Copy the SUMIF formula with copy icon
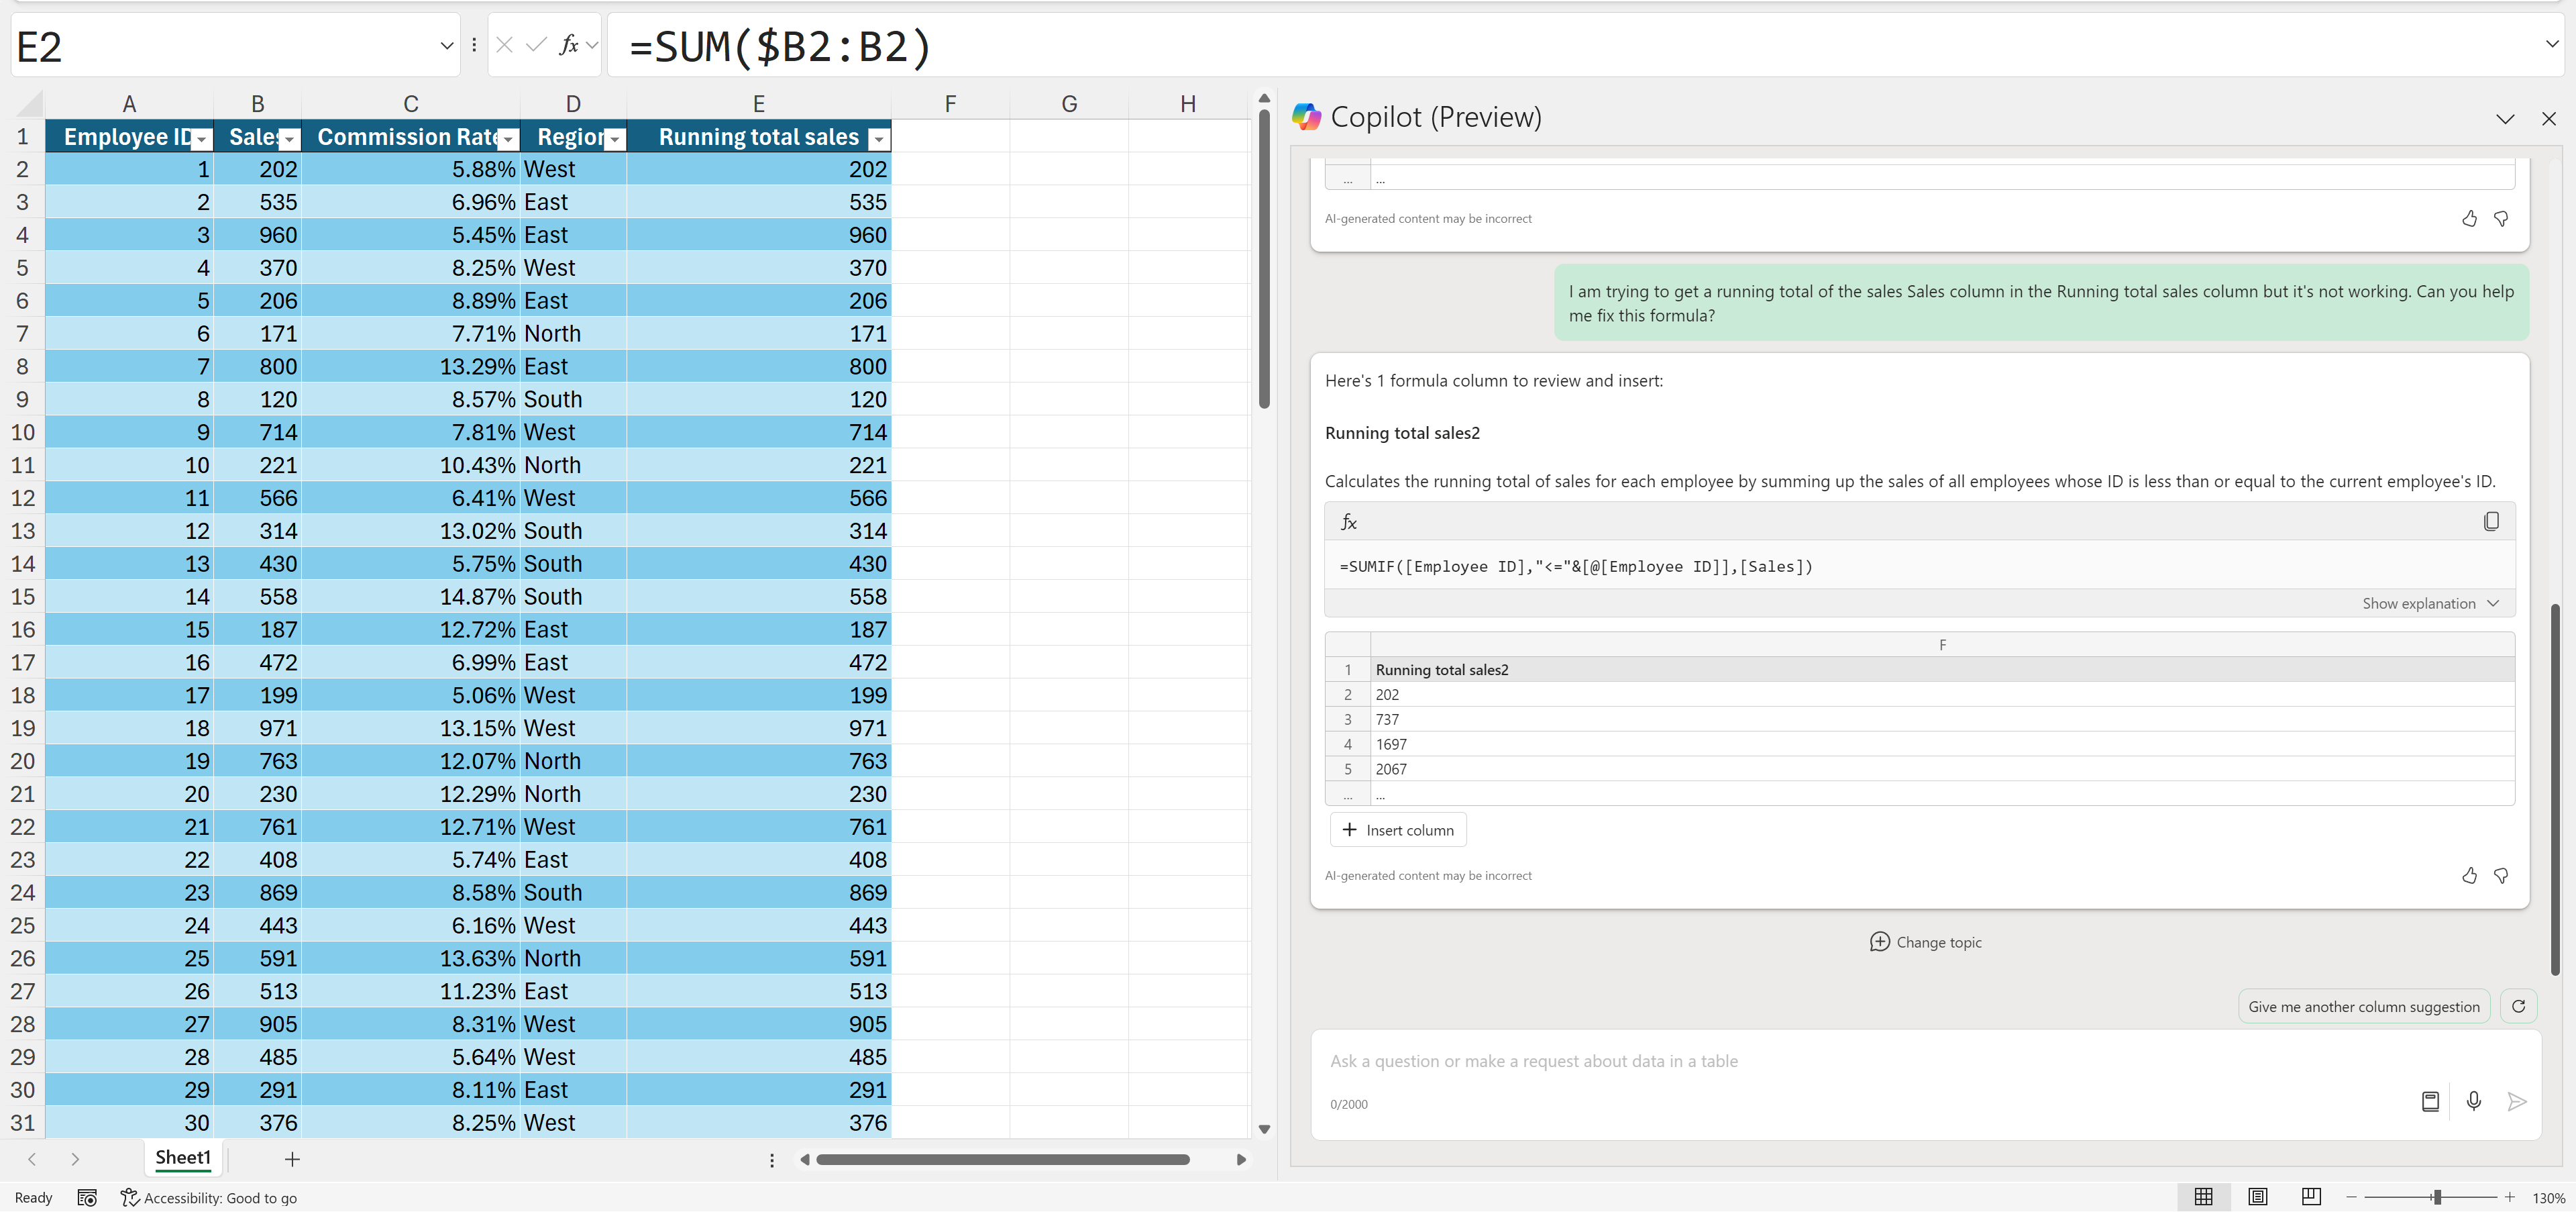This screenshot has width=2576, height=1212. coord(2491,521)
